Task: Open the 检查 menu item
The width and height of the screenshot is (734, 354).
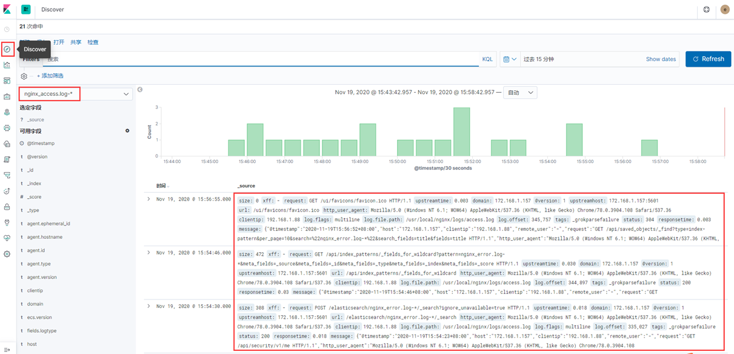Action: (x=93, y=42)
